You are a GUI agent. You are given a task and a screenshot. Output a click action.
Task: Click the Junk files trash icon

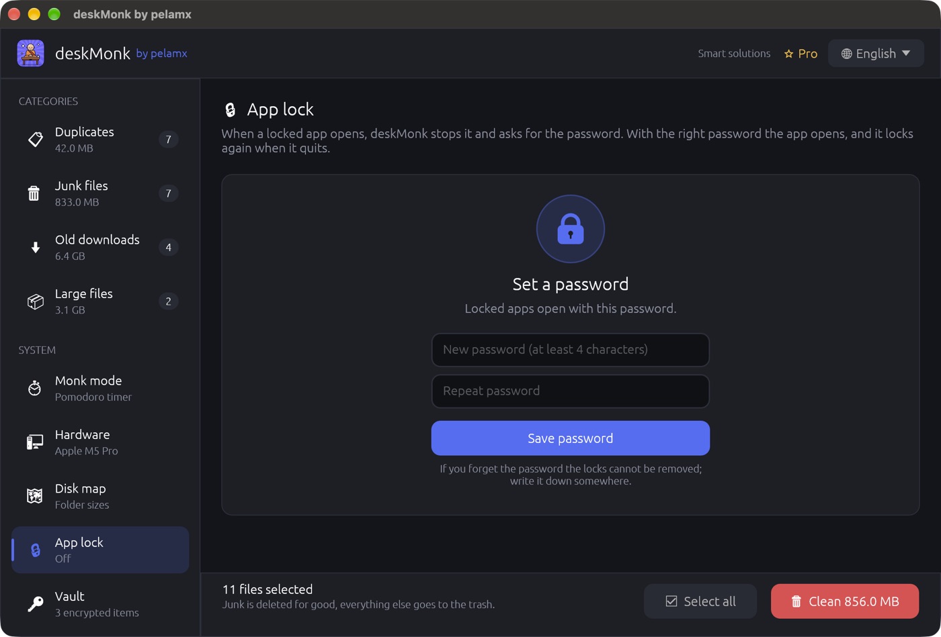click(x=34, y=193)
